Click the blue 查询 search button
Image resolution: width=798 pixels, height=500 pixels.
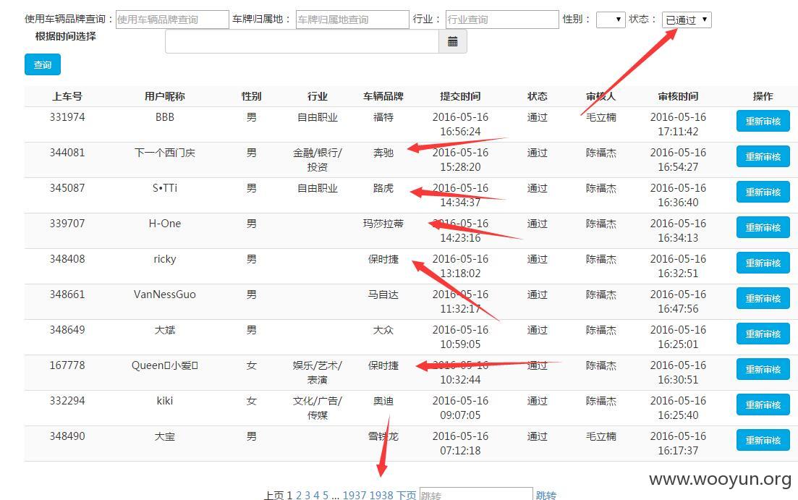click(x=43, y=64)
